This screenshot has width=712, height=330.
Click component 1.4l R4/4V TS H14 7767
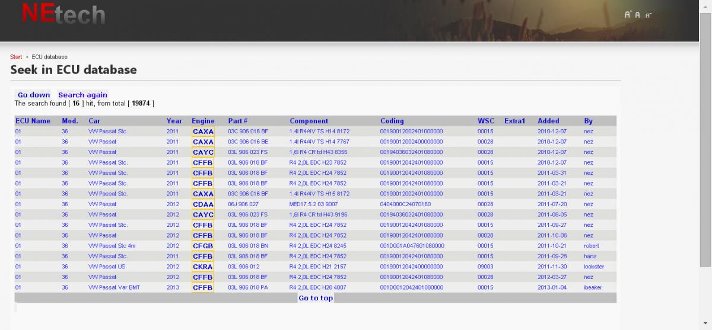(x=319, y=142)
